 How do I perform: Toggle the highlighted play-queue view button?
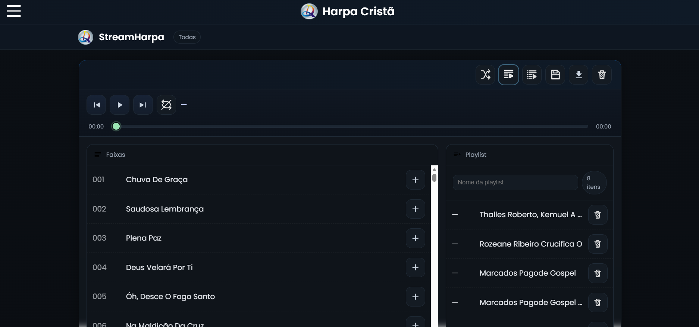point(508,74)
